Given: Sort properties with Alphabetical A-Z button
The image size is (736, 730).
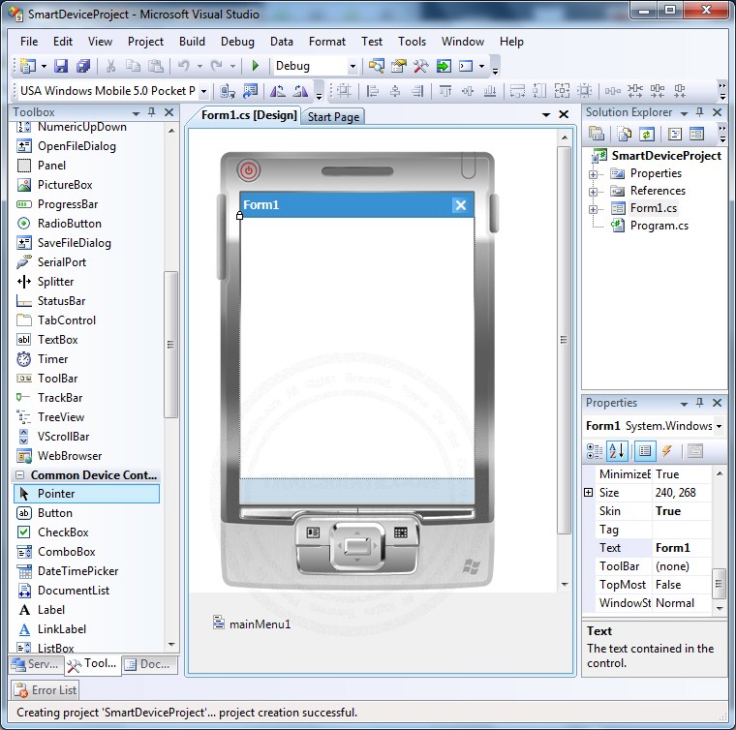Looking at the screenshot, I should point(617,451).
